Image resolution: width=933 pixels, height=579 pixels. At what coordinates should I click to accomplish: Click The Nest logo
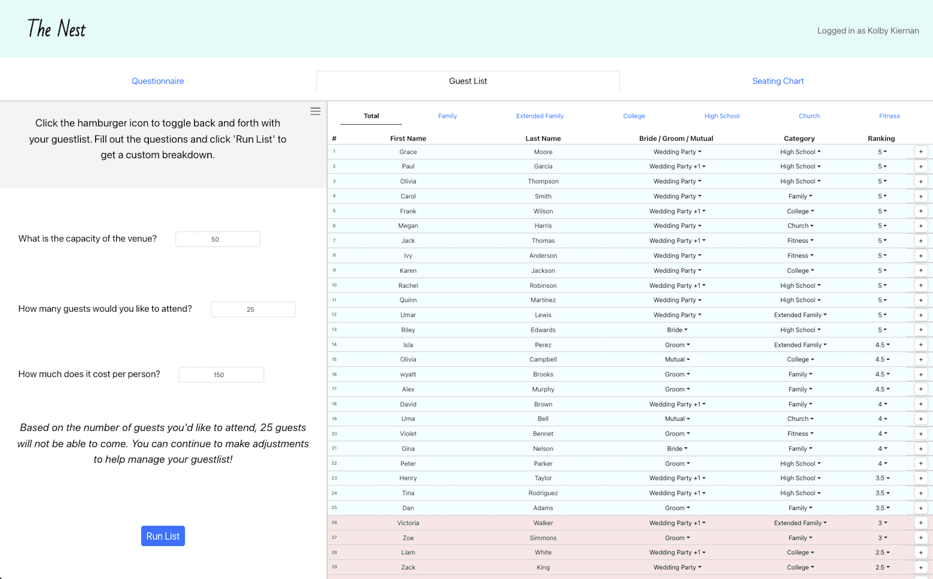pos(57,29)
